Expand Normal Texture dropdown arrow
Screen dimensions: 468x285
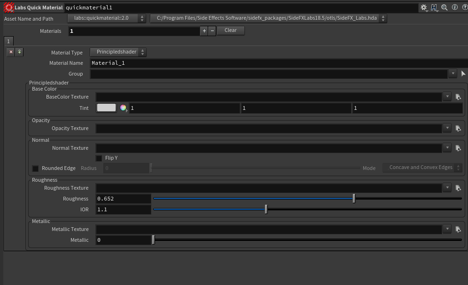[447, 147]
